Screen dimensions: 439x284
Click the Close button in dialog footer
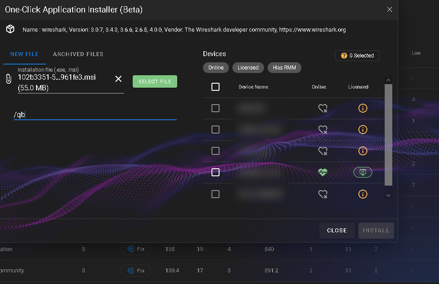[337, 231]
